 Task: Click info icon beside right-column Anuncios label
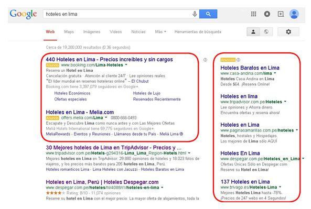coord(239,60)
